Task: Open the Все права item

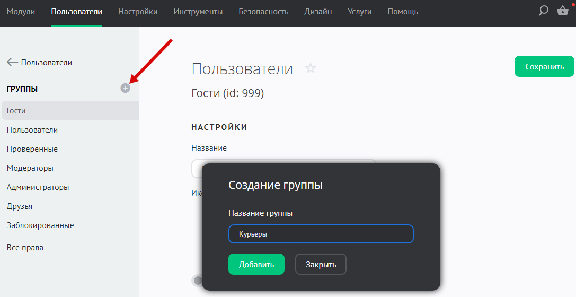Action: pos(25,248)
